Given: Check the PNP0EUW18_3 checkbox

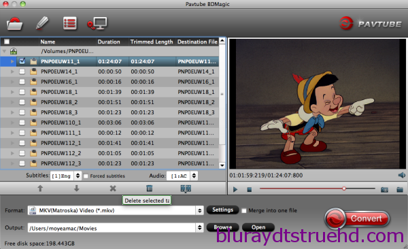Looking at the screenshot, I should coord(22,112).
